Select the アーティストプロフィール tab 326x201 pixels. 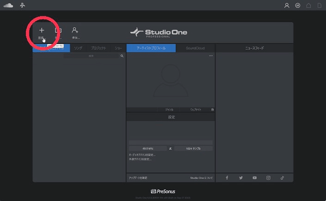151,48
